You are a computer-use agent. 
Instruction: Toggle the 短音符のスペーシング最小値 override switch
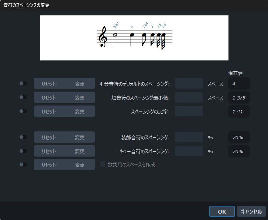click(23, 98)
